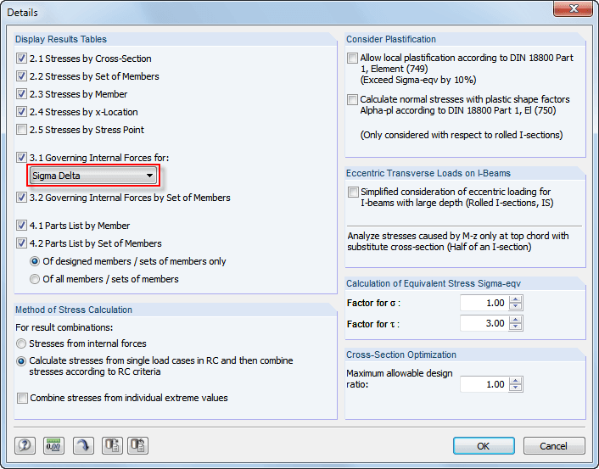This screenshot has height=469, width=599.
Task: Enable simplified eccentric loading for I-beams
Action: pos(353,192)
